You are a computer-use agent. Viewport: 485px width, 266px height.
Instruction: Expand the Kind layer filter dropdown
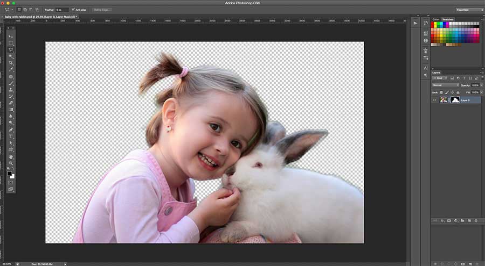click(439, 78)
